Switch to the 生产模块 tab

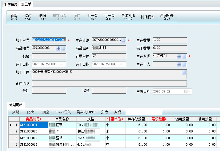[x=11, y=5]
